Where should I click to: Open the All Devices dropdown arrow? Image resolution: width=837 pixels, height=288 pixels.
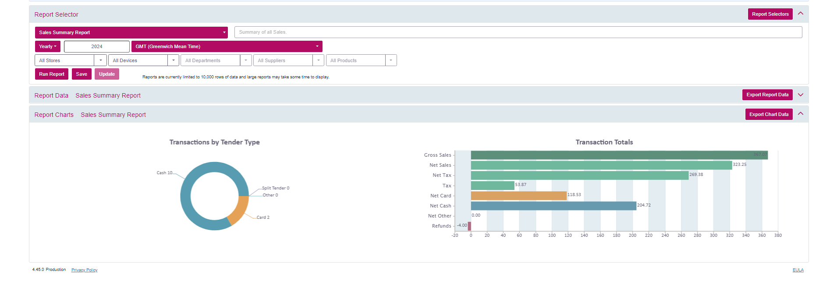[174, 60]
